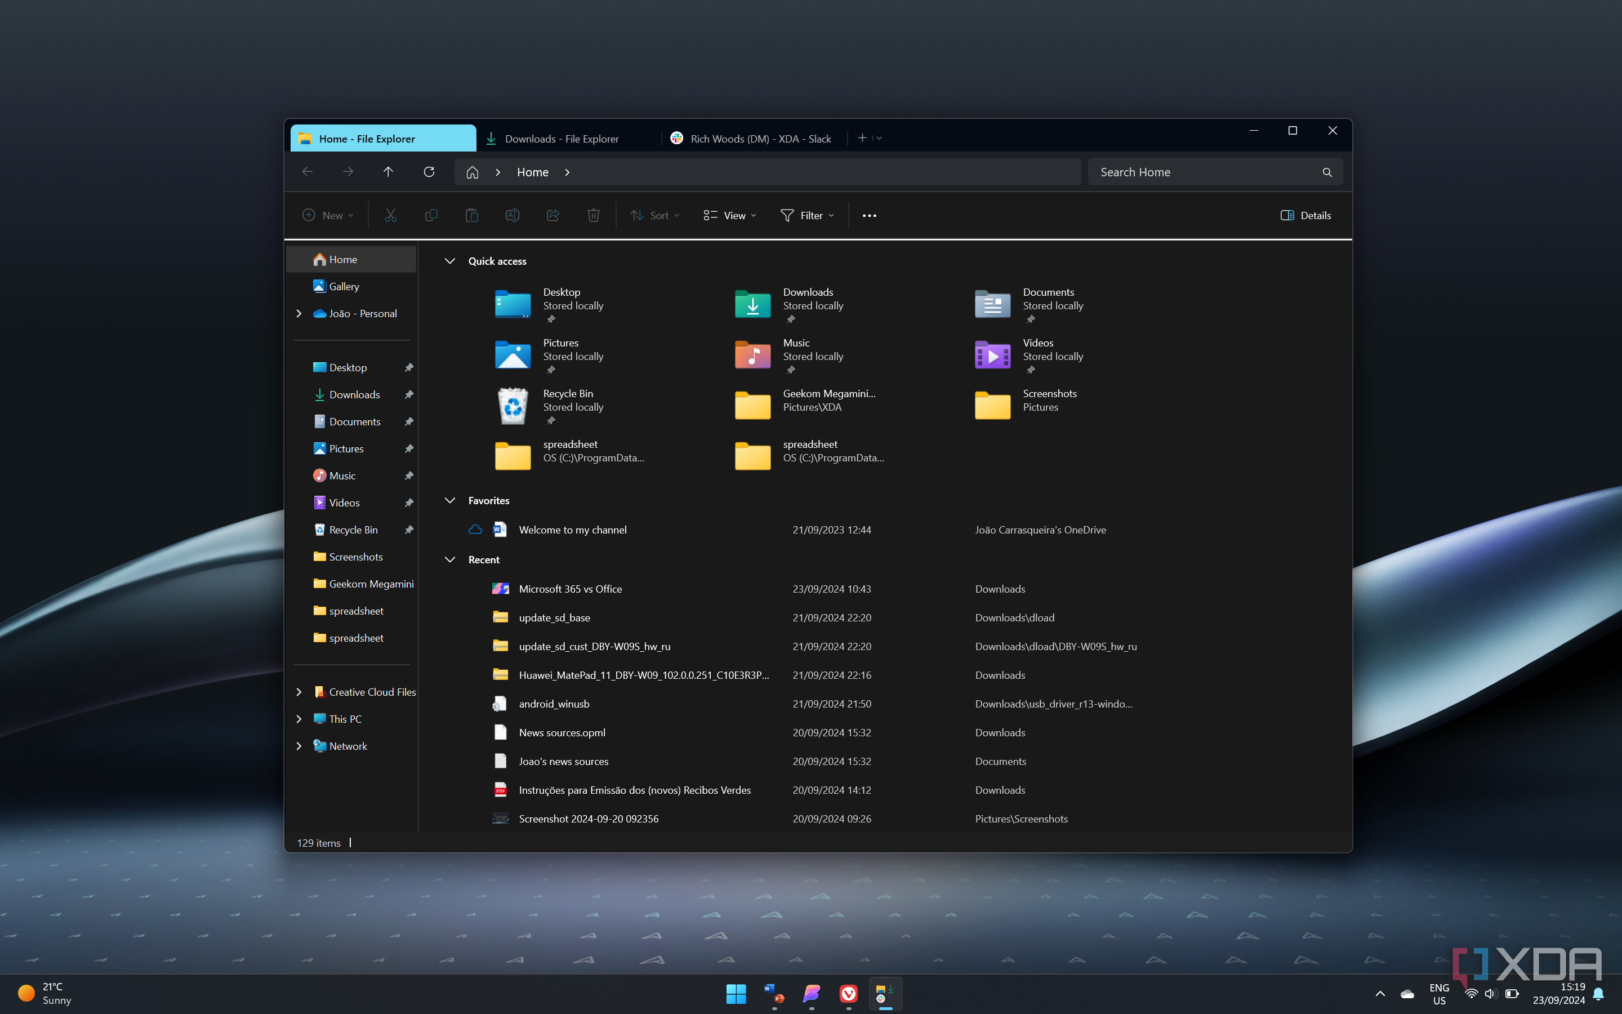Expand the João - Personal OneDrive node
Screen dimensions: 1622x1014
coord(299,313)
